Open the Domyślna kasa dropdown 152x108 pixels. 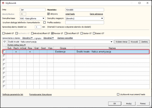pyautogui.click(x=43, y=18)
